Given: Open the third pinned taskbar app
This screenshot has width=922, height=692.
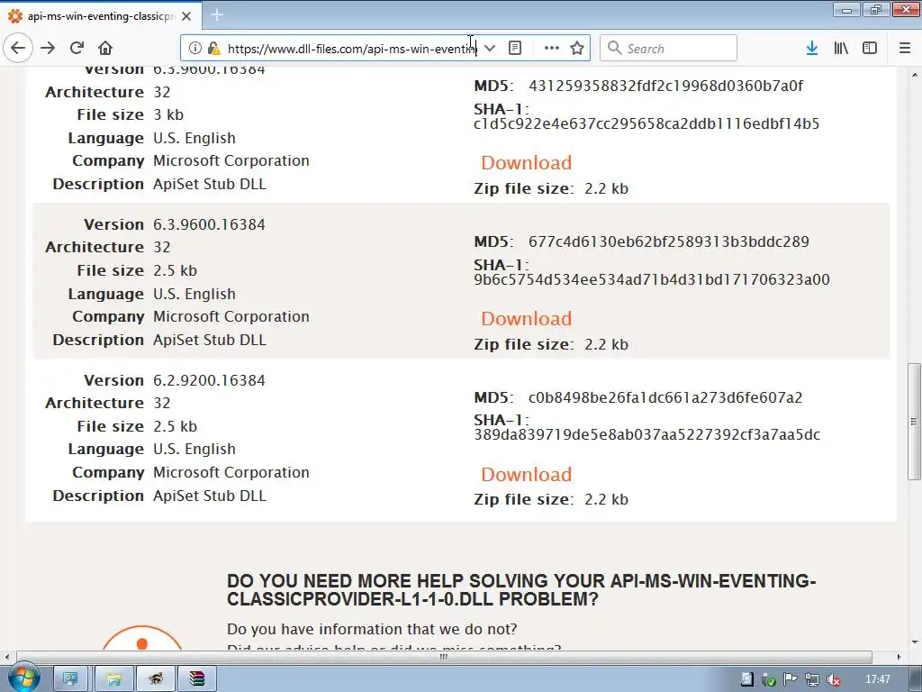Looking at the screenshot, I should pyautogui.click(x=156, y=679).
